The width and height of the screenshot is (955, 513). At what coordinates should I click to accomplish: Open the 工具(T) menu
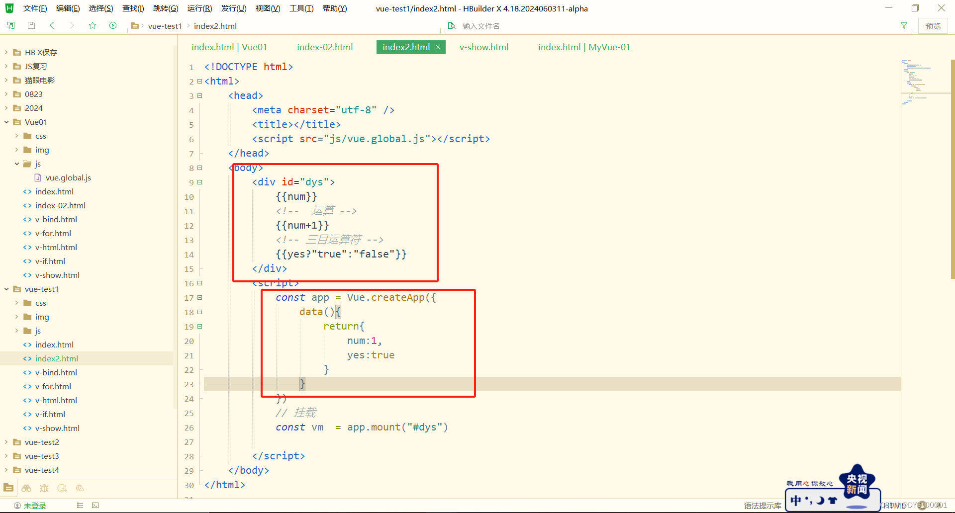301,8
